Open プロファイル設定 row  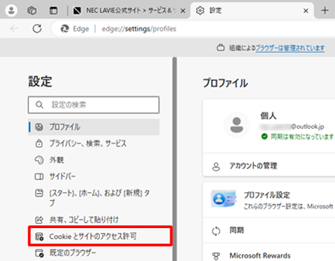(x=269, y=200)
